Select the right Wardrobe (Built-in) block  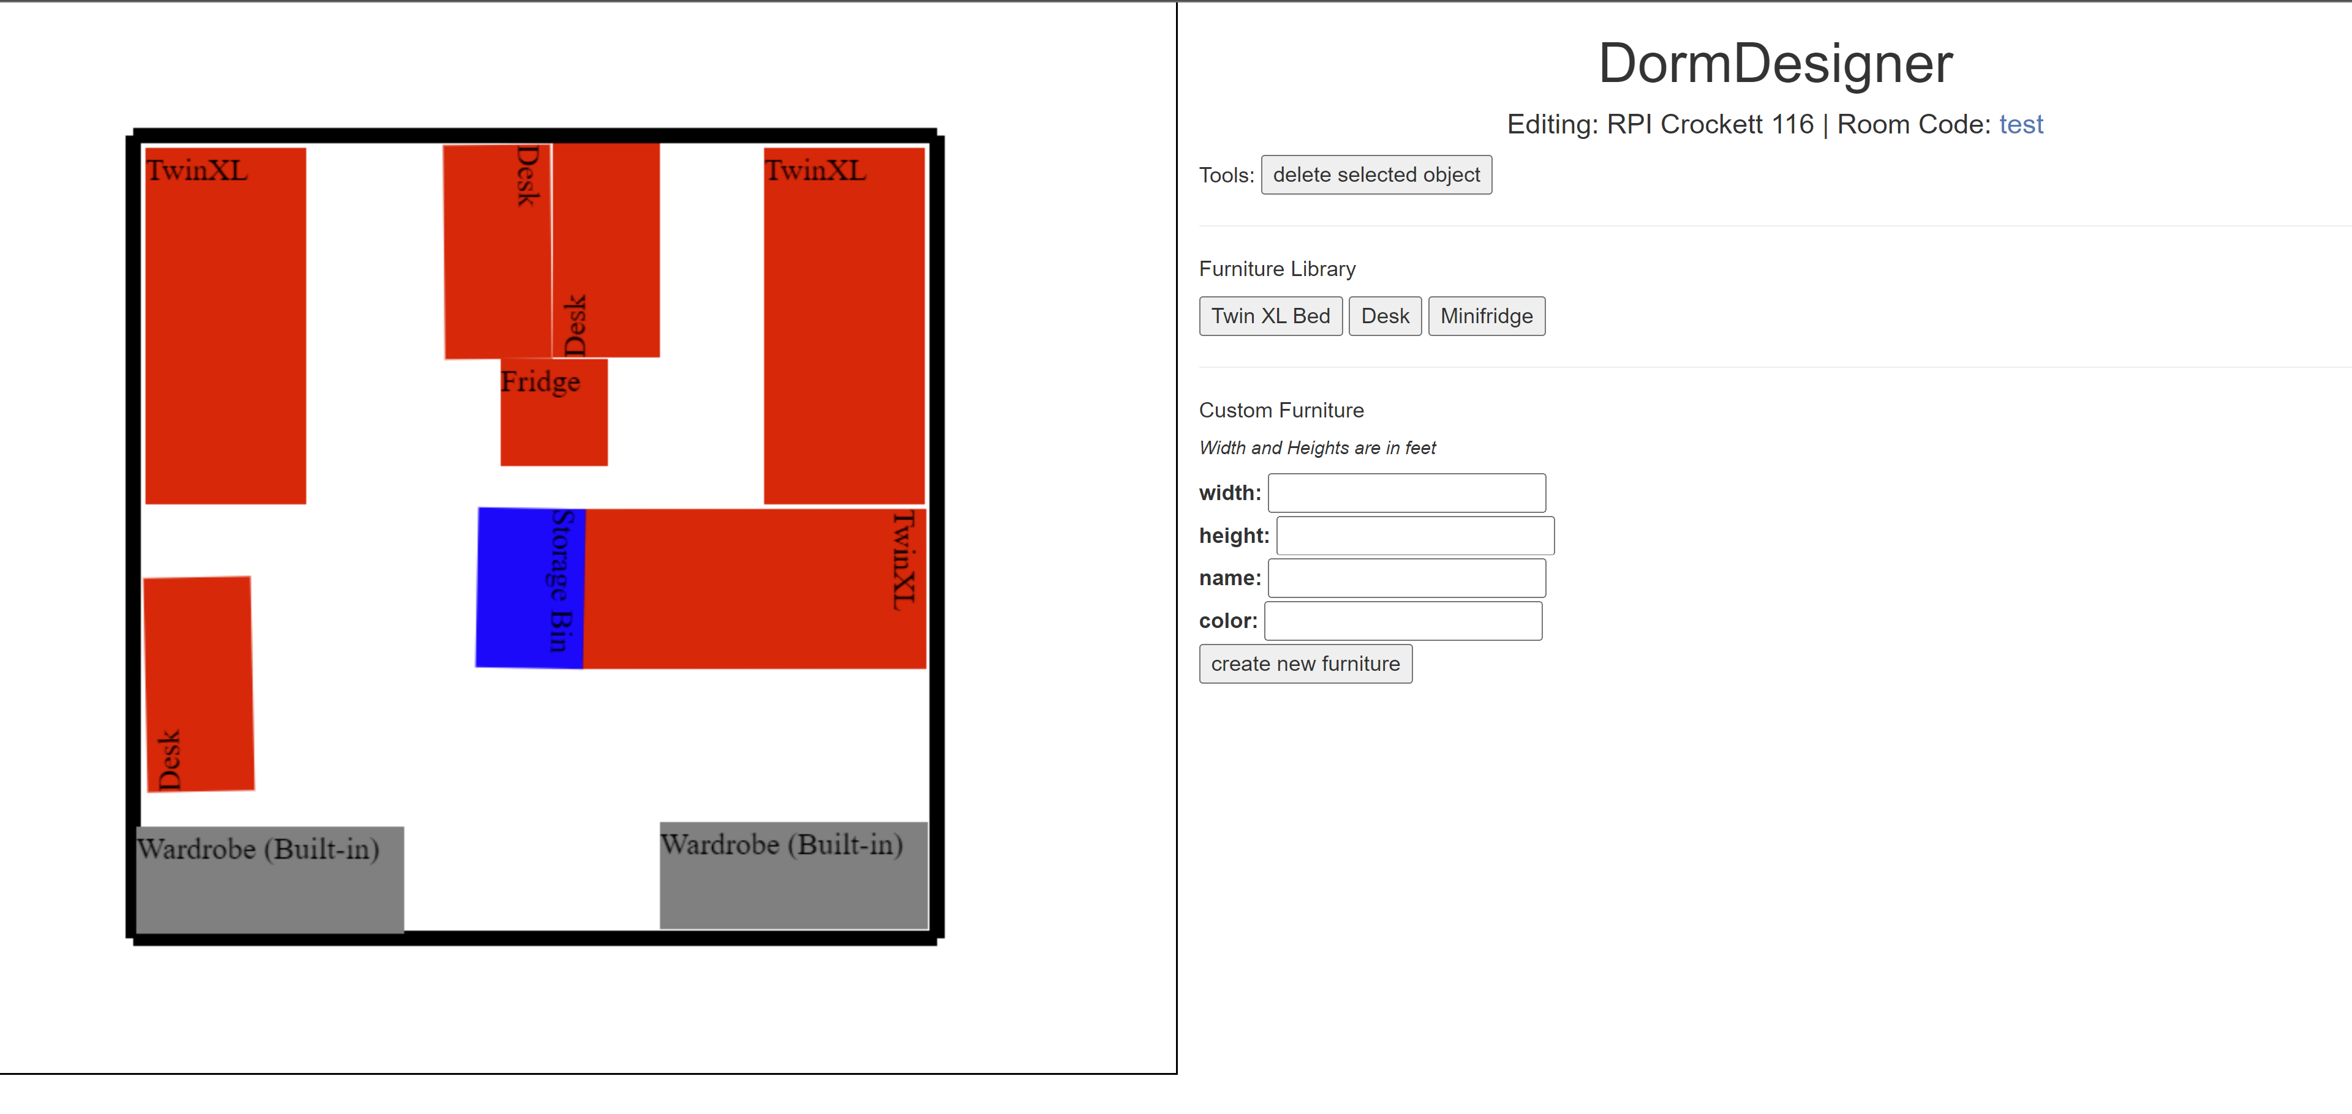[793, 885]
